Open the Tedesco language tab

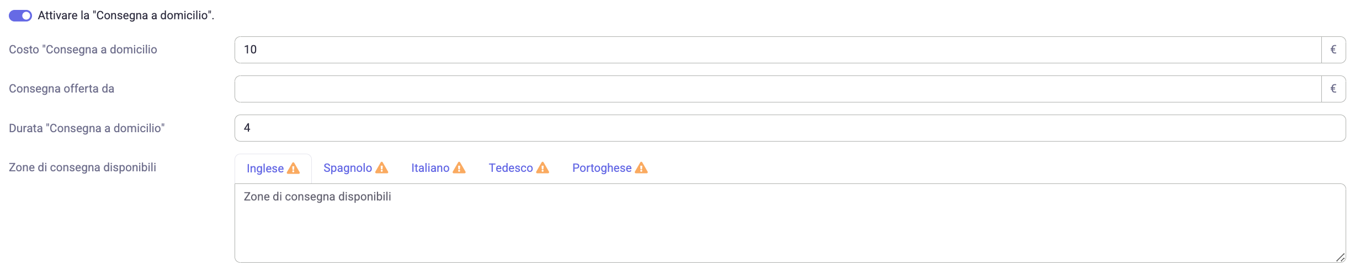tap(519, 168)
